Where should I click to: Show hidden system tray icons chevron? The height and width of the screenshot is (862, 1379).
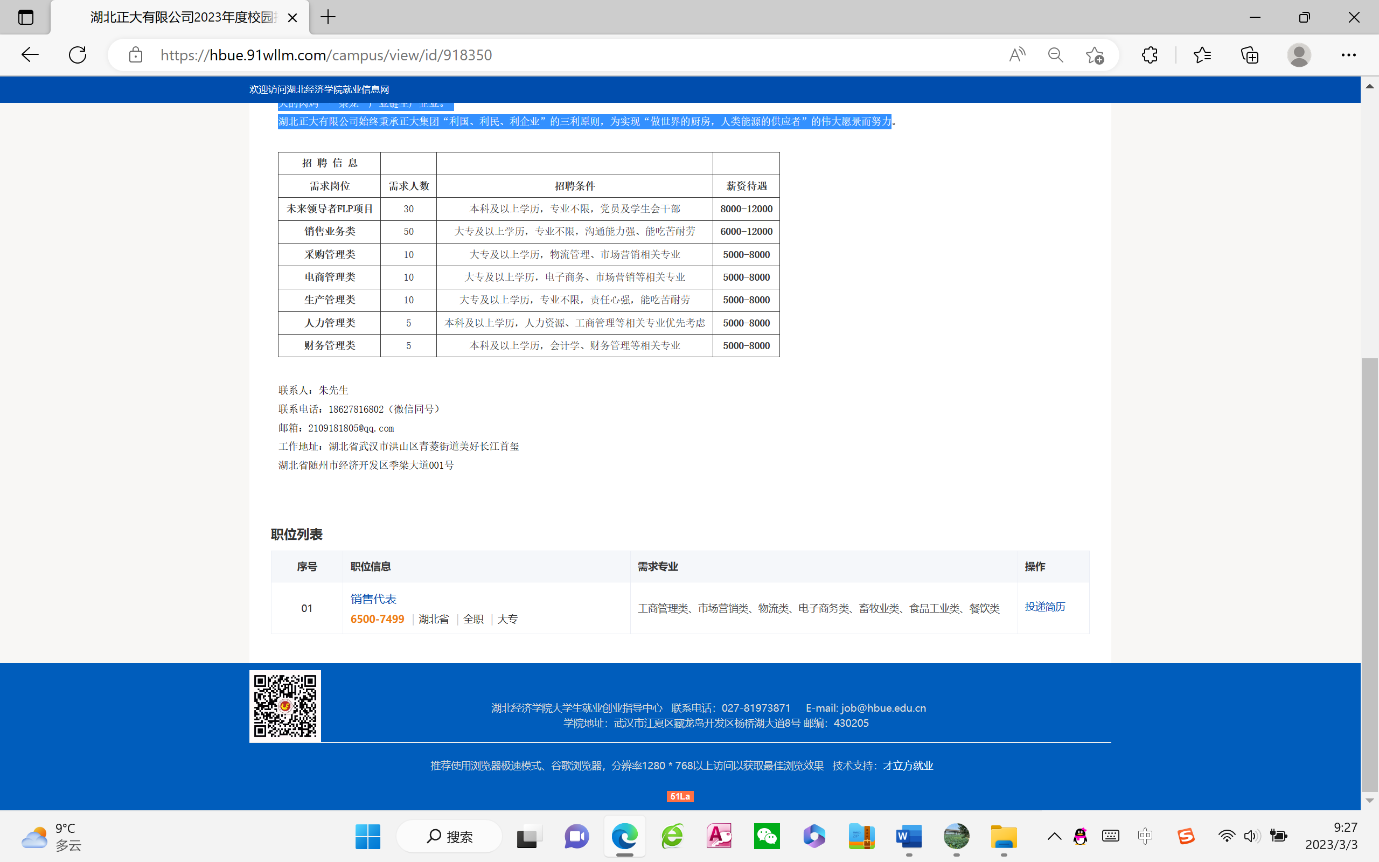[1054, 836]
